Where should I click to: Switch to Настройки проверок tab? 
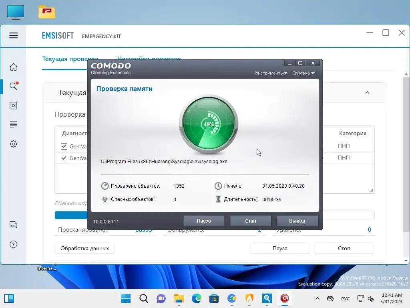(149, 58)
